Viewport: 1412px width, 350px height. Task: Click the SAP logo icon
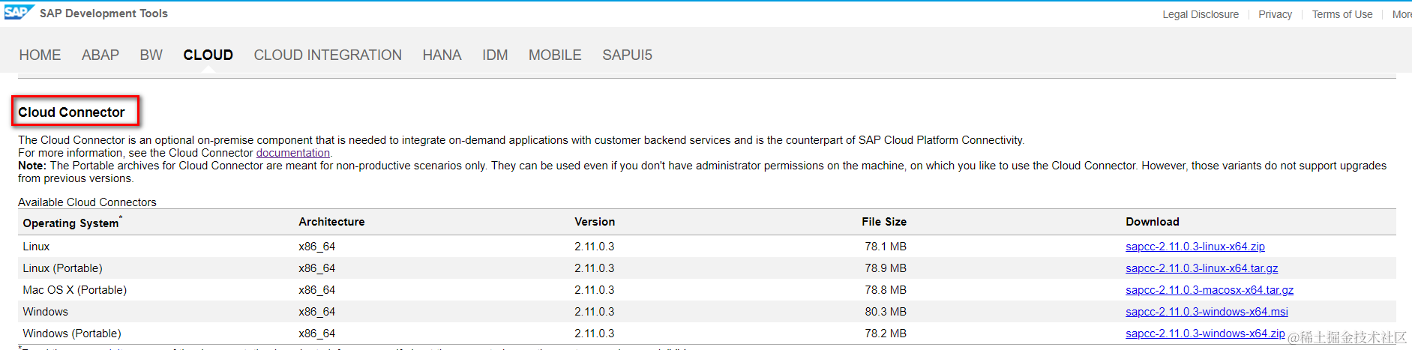point(18,13)
